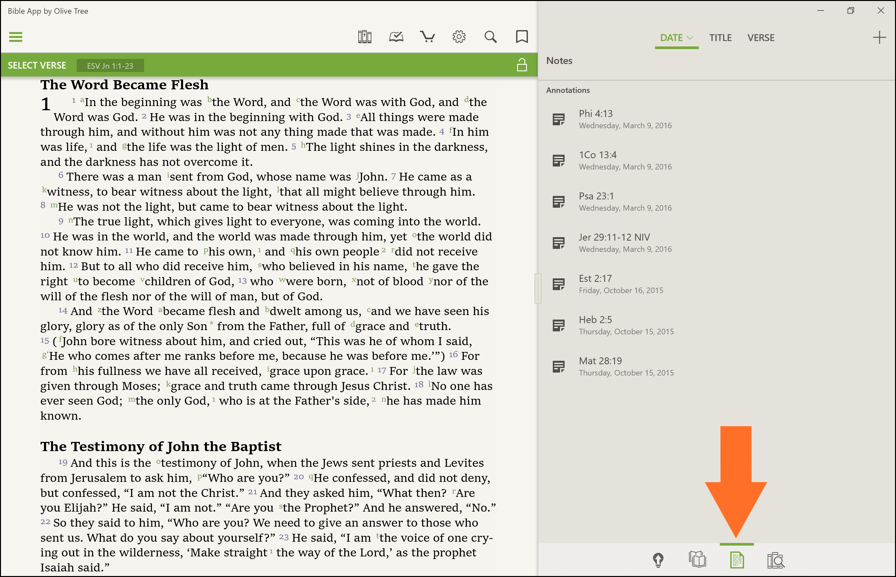Image resolution: width=896 pixels, height=577 pixels.
Task: Click the SELECT VERSE button
Action: pos(37,65)
